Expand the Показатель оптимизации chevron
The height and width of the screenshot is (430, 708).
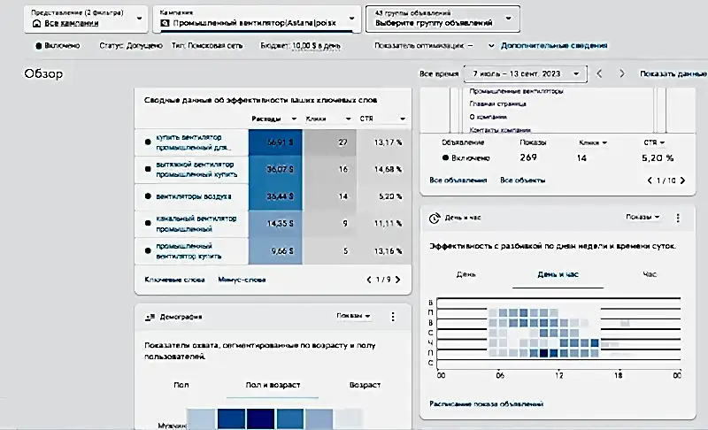491,46
